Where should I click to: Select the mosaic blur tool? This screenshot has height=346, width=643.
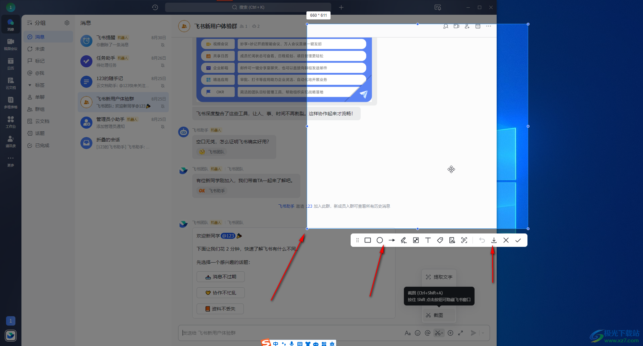416,240
